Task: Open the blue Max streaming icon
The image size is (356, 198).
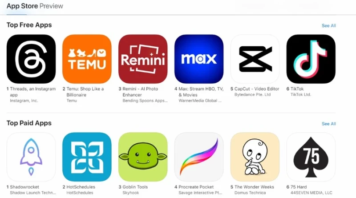Action: (x=199, y=59)
